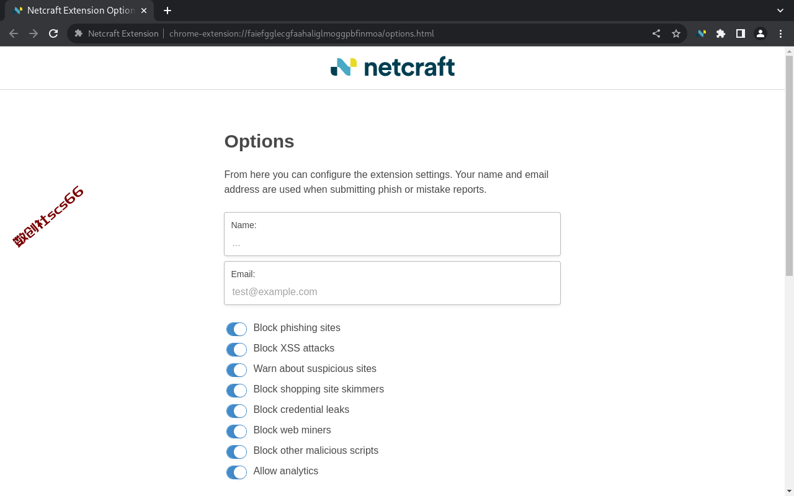The image size is (794, 496).
Task: Toggle Block shopping site skimmers switch
Action: (x=236, y=390)
